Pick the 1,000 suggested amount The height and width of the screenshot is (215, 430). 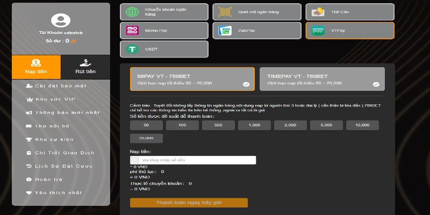(x=254, y=125)
